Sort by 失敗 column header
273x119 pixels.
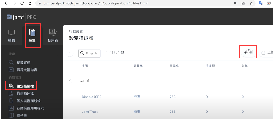[244, 66]
